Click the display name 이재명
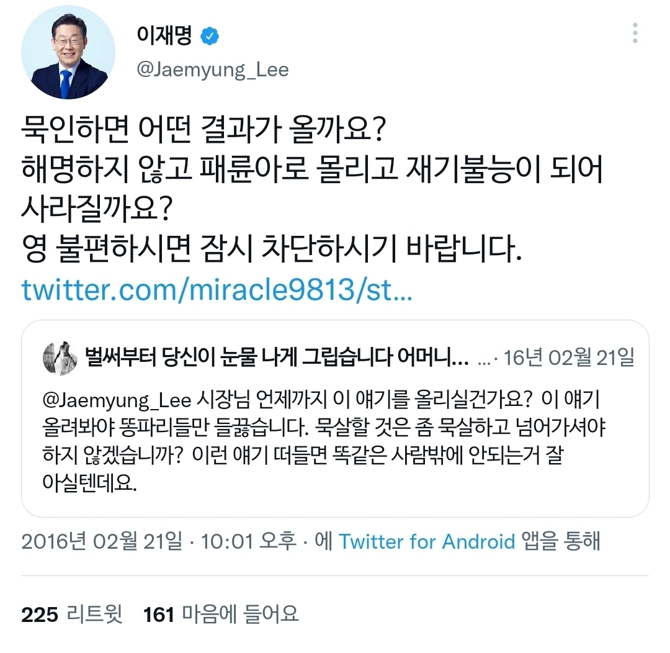The width and height of the screenshot is (670, 653). coord(164,37)
